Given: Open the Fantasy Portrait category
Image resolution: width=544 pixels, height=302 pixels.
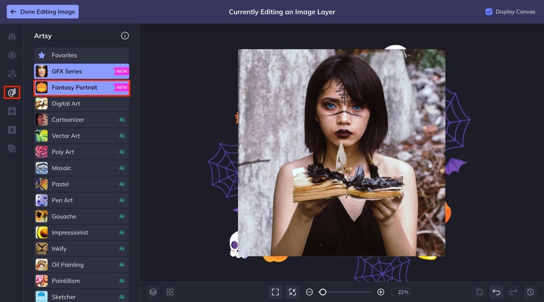Looking at the screenshot, I should (81, 87).
